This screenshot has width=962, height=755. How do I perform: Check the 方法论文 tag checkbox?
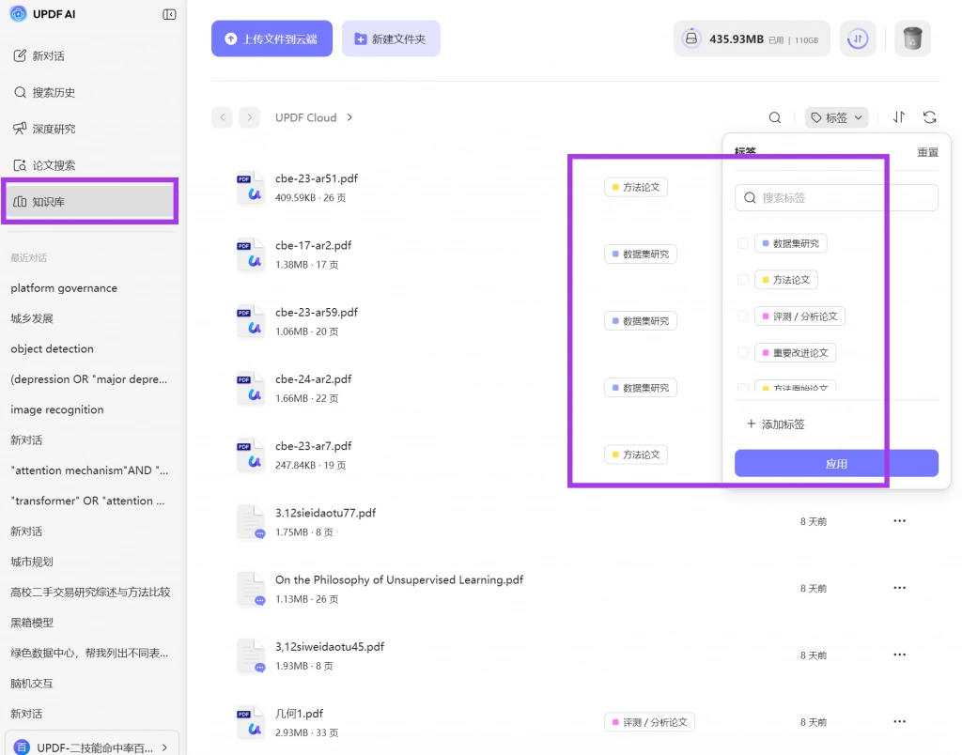pyautogui.click(x=743, y=280)
